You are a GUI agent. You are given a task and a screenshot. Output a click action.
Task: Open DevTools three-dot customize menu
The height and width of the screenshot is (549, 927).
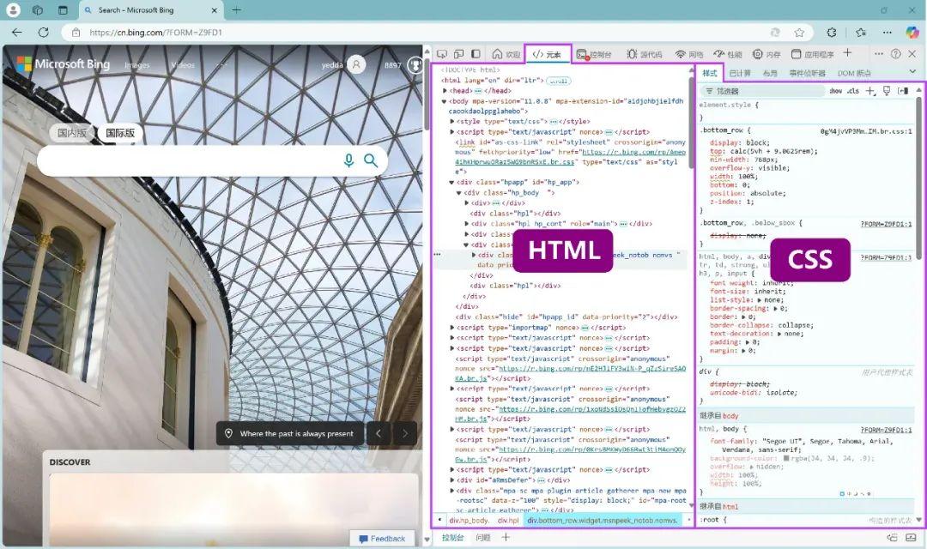point(879,54)
